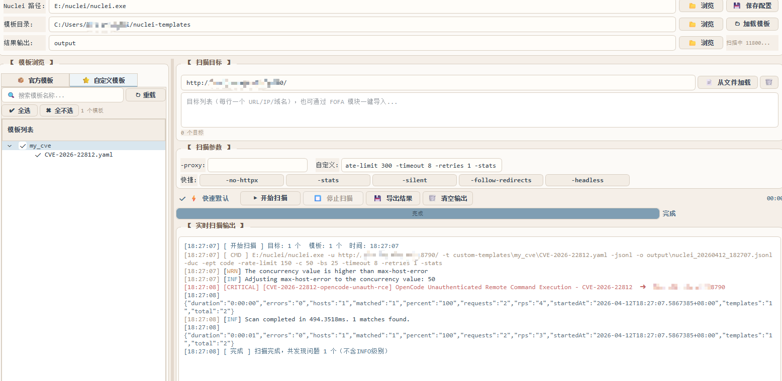Select CVE-2026-22812.yaml in template list
Screen dimensions: 782x381
tap(78, 155)
